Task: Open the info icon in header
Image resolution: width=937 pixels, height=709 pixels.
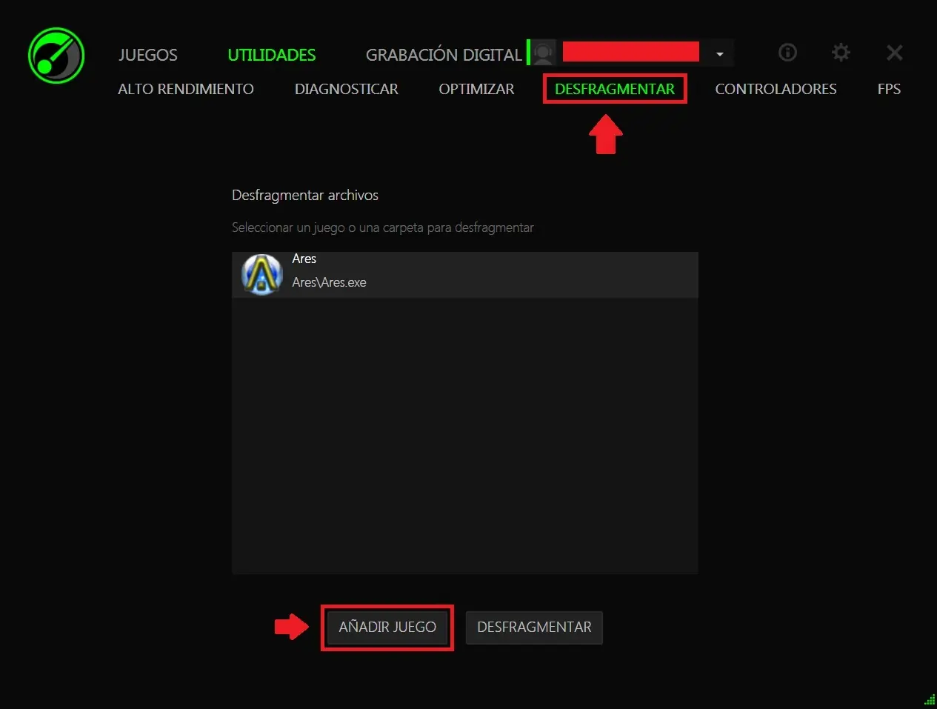Action: click(787, 53)
